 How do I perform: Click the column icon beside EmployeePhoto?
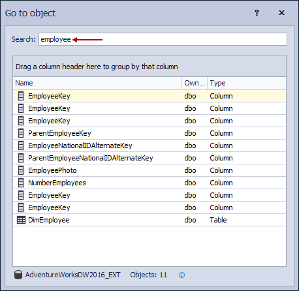coord(21,170)
